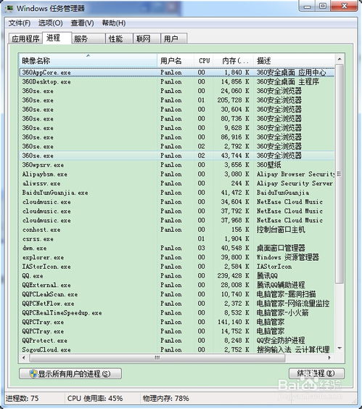This screenshot has width=362, height=409.
Task: Click horizontal scrollbar left arrow
Action: (24, 357)
